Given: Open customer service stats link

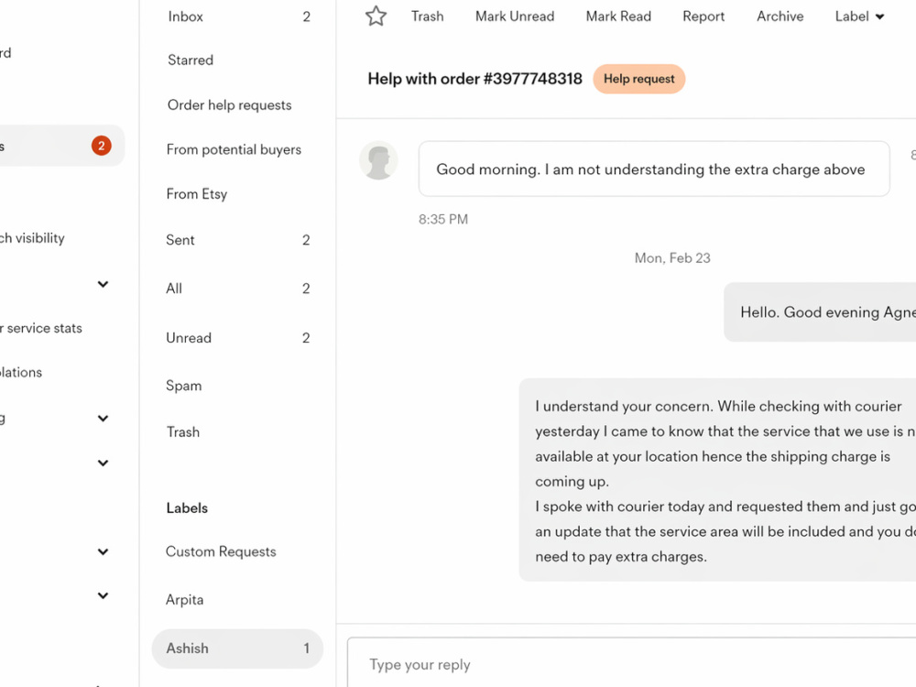Looking at the screenshot, I should point(41,328).
